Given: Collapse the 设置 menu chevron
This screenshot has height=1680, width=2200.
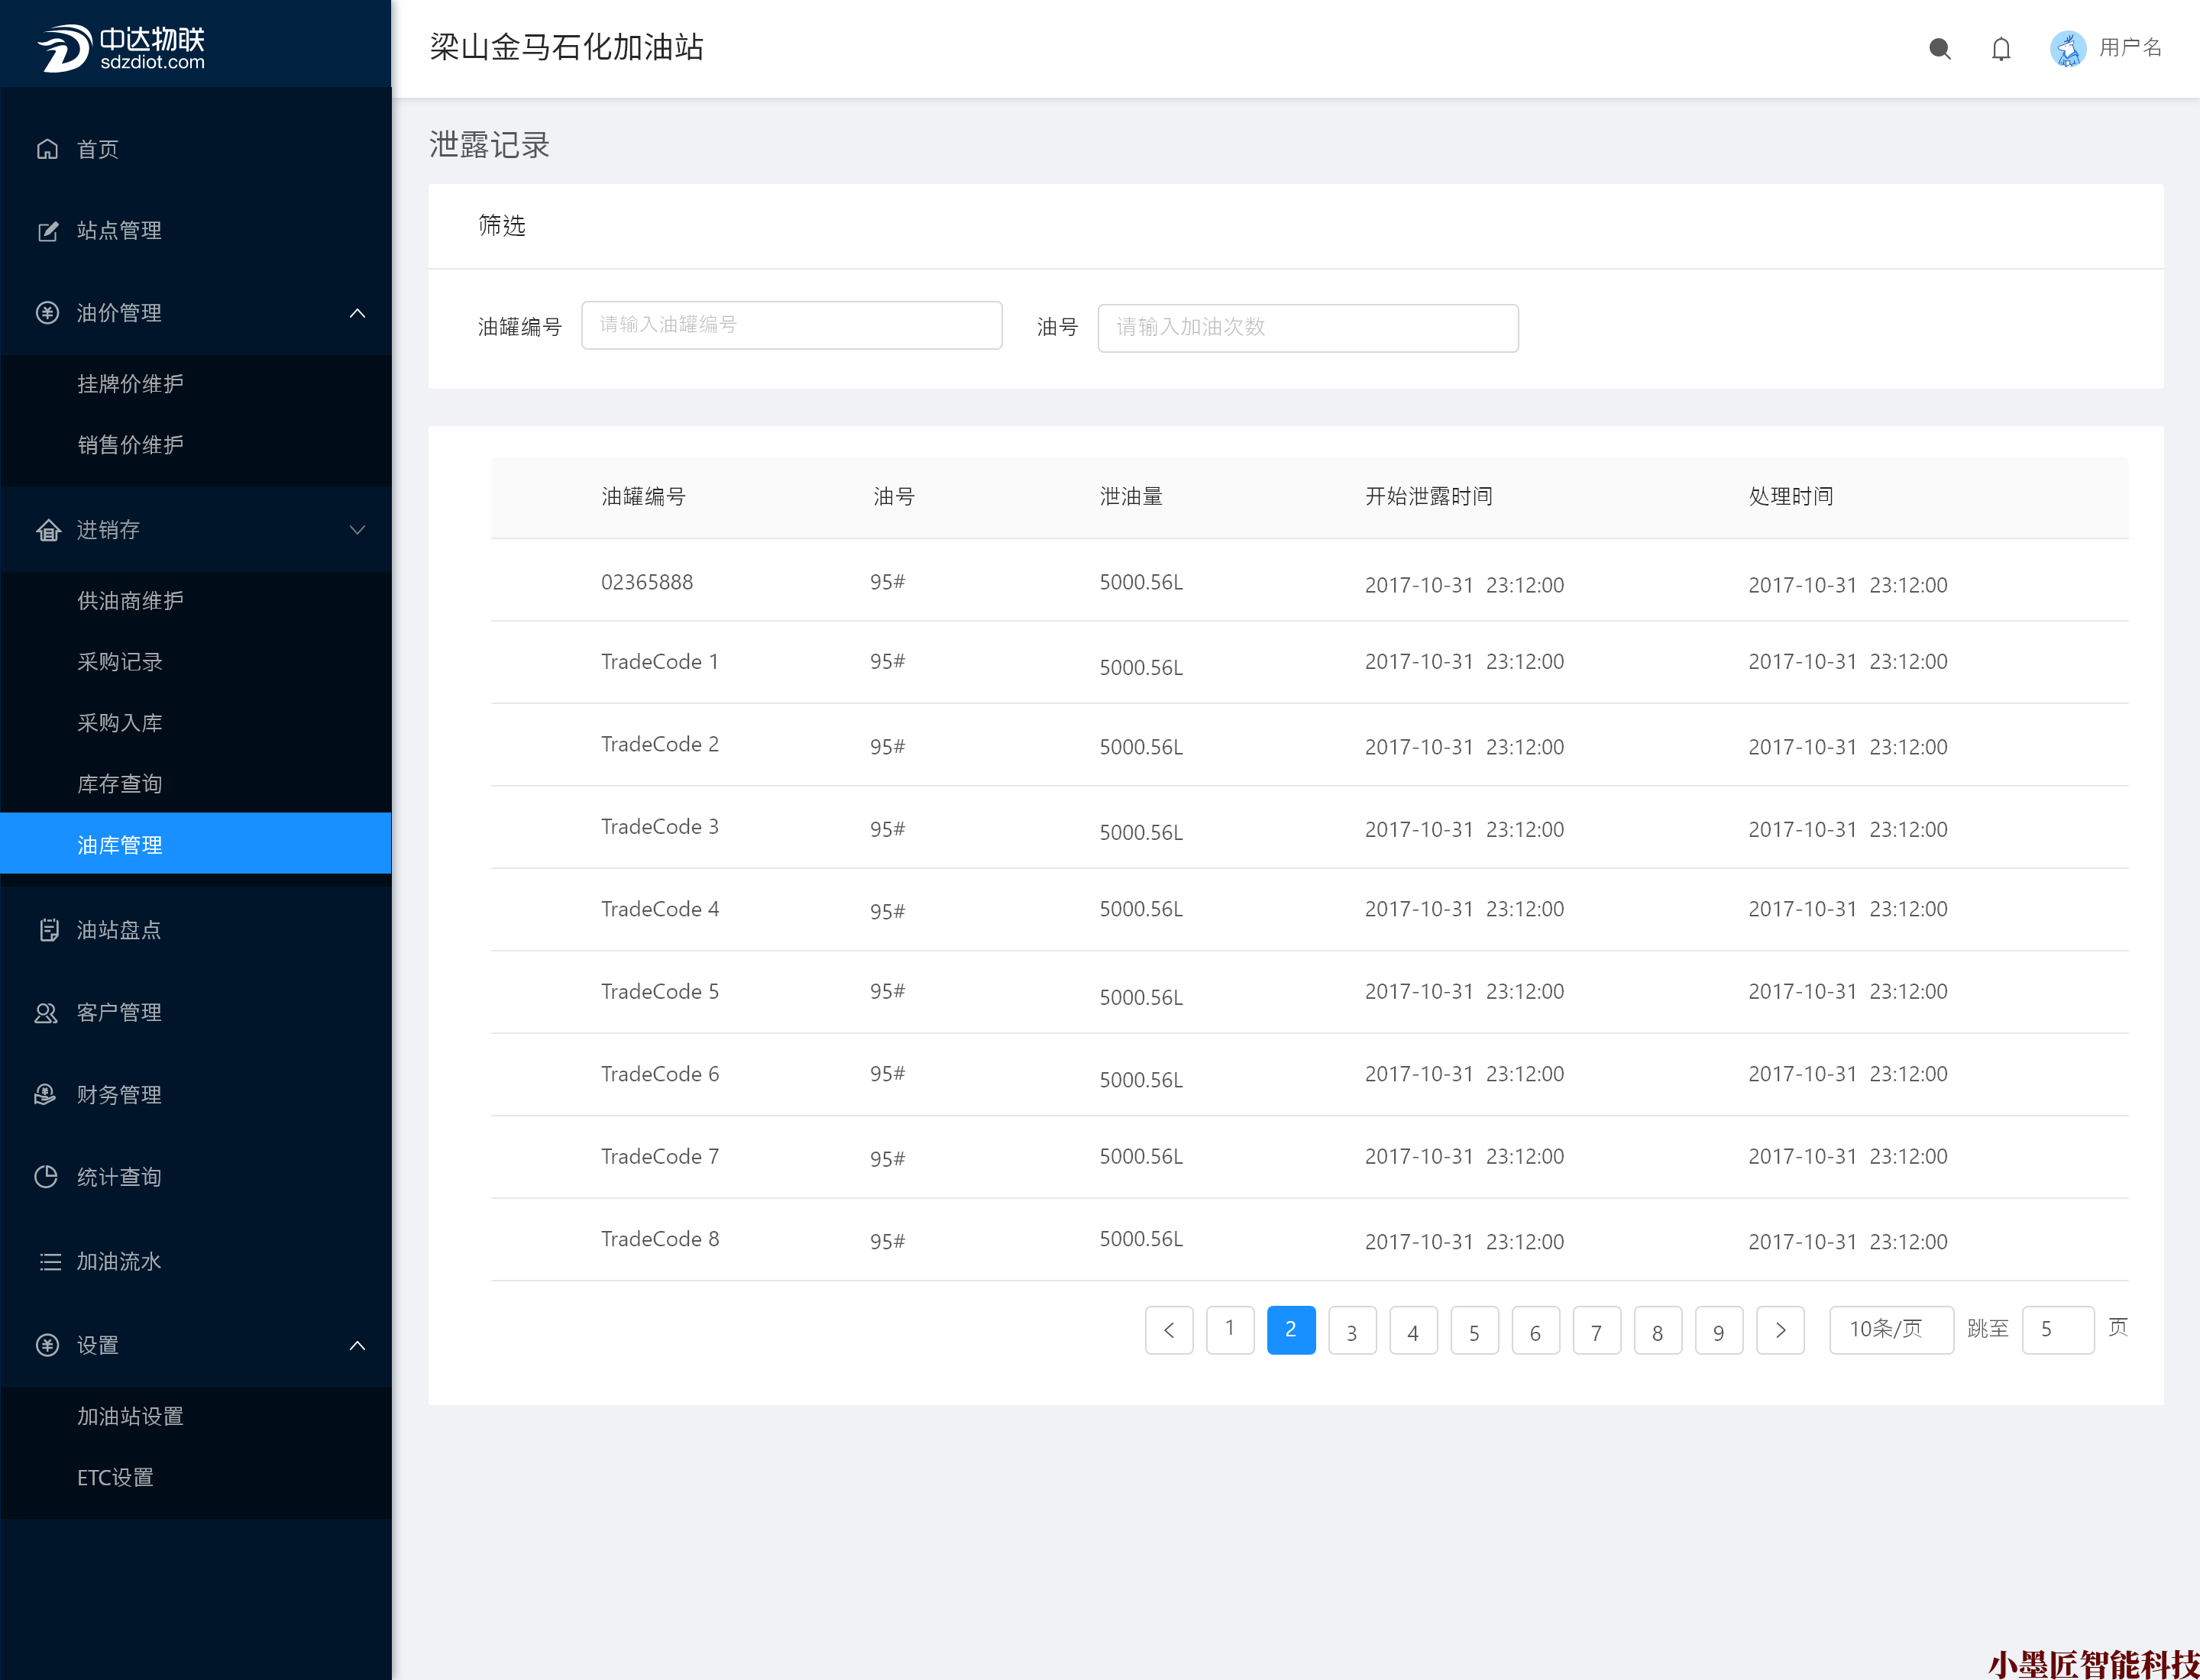Looking at the screenshot, I should pyautogui.click(x=357, y=1345).
